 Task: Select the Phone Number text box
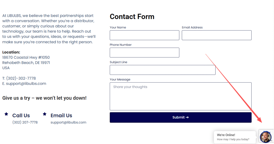[144, 53]
